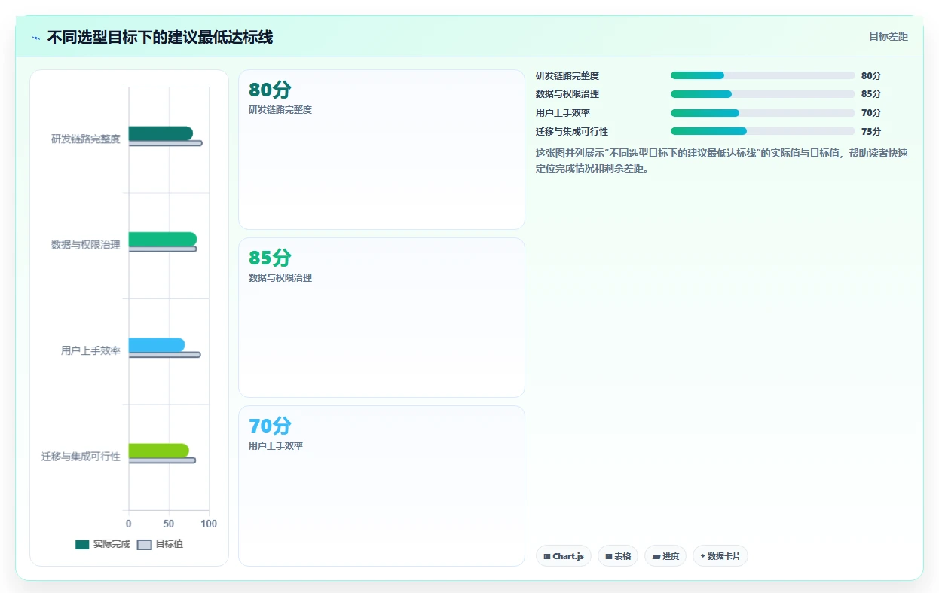Viewport: 939px width, 593px height.
Task: Click the x-axis tick label 50
Action: (x=169, y=524)
